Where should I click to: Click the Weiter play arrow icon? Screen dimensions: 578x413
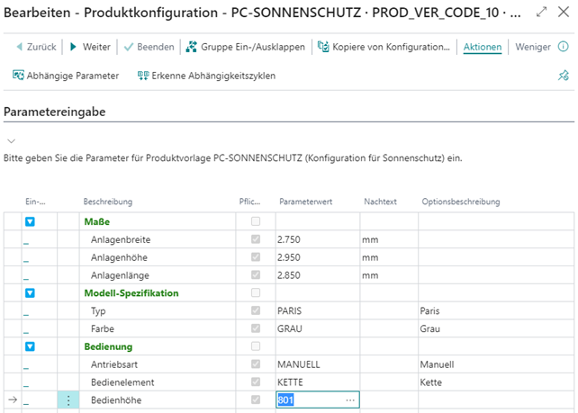click(73, 47)
